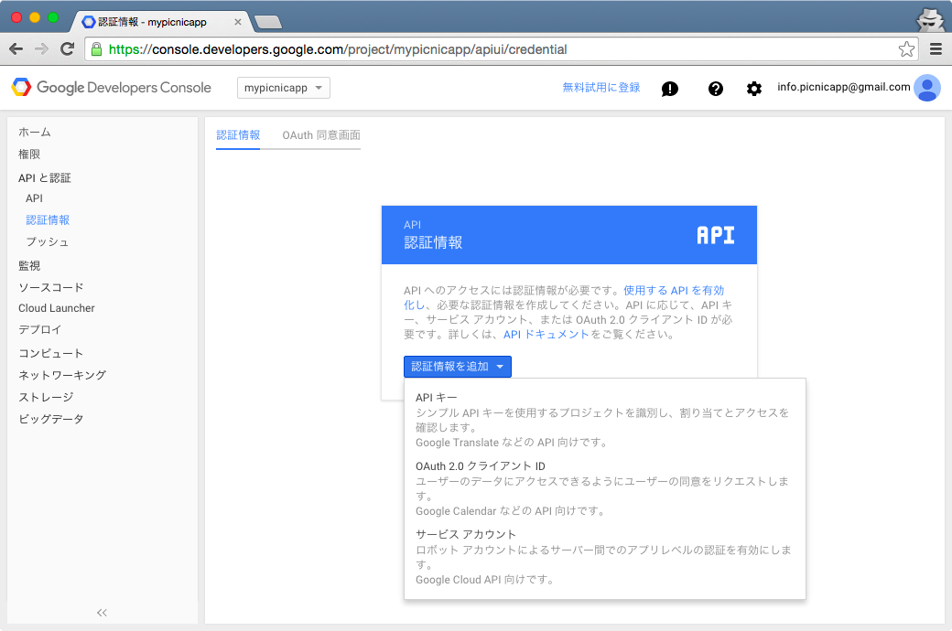Click API と認証 sidebar section
This screenshot has height=631, width=952.
[44, 177]
